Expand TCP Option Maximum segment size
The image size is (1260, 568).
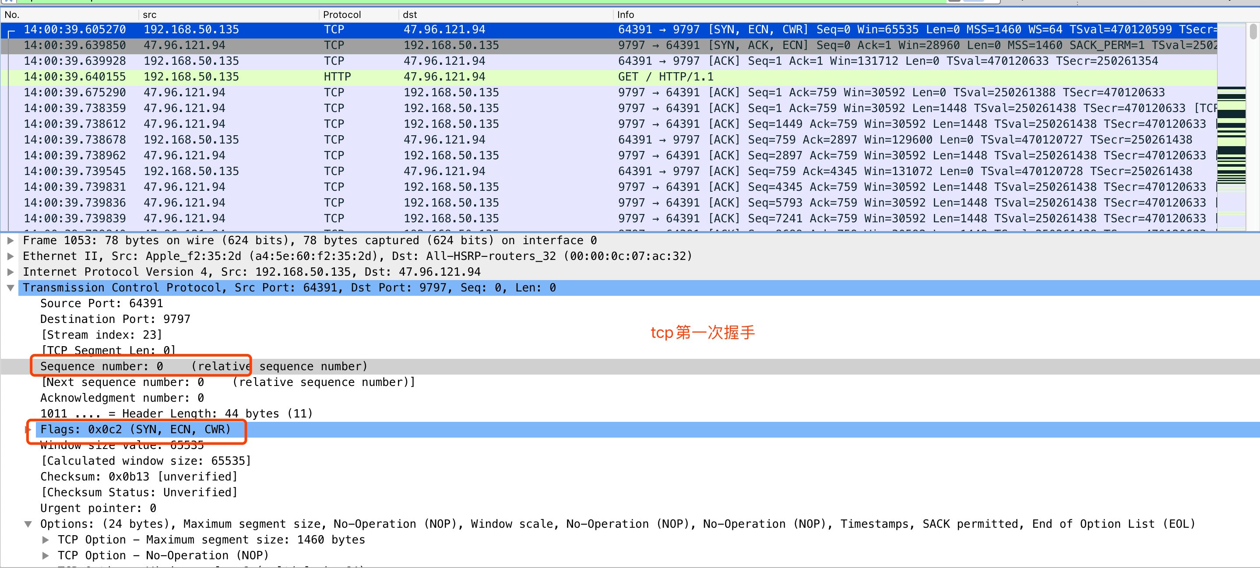46,540
